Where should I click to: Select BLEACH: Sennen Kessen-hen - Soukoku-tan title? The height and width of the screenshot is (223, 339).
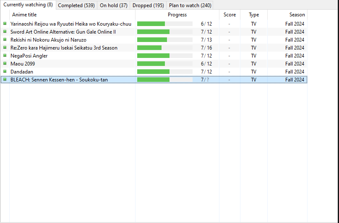tap(59, 80)
